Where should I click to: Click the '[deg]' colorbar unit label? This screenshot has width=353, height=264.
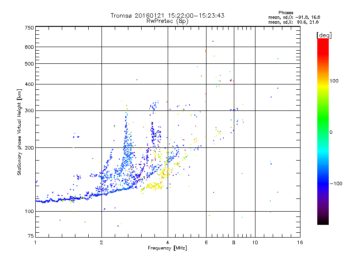pos(324,35)
